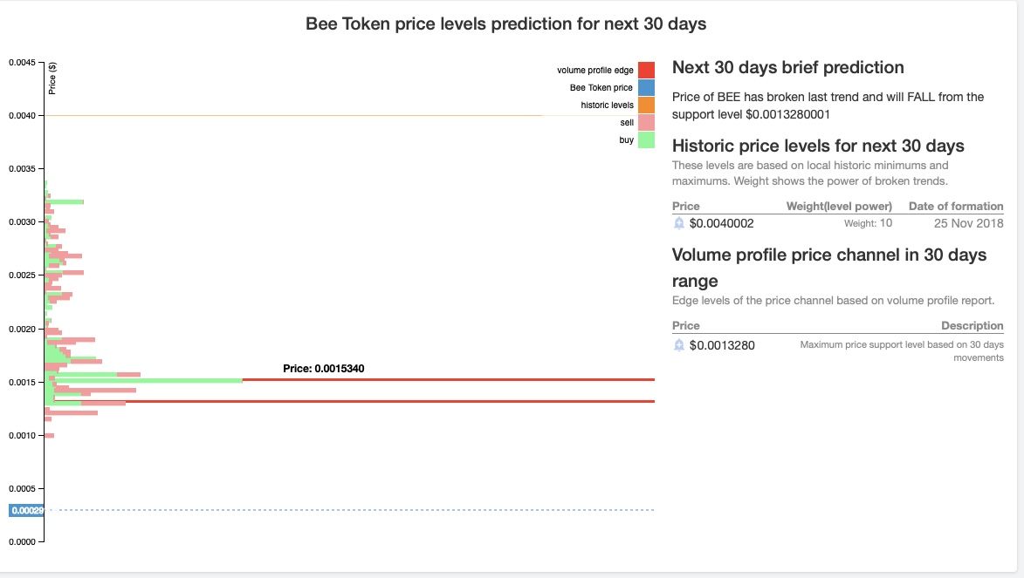Select the orange historic level line at 0.0040
1024x578 pixels.
click(x=349, y=115)
